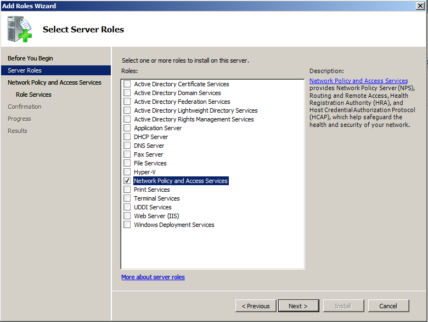Select the Print Services label text
The height and width of the screenshot is (322, 428).
click(152, 190)
